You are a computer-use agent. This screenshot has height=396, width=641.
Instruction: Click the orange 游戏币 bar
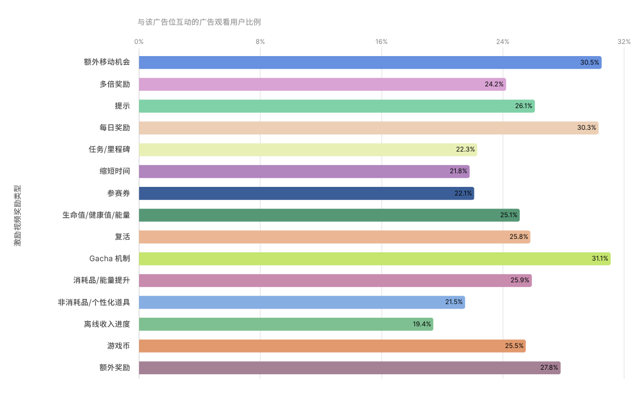click(x=332, y=346)
